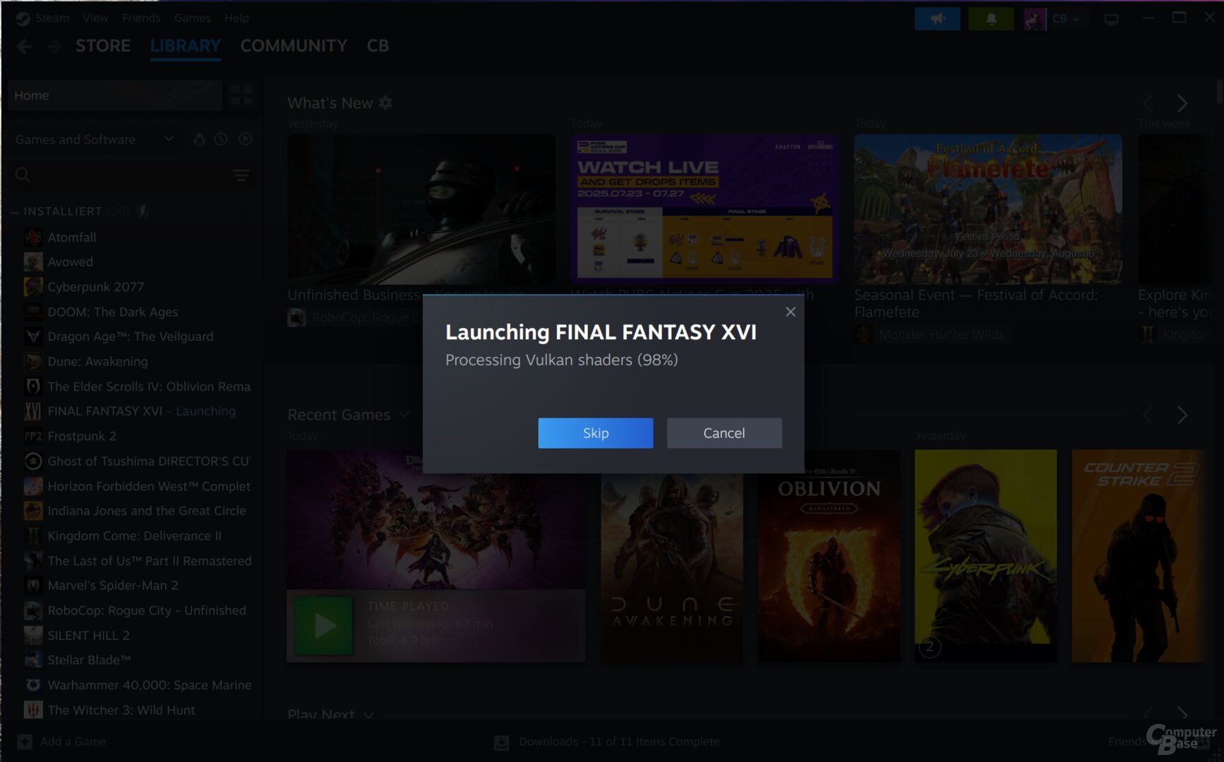1224x762 pixels.
Task: Open the advanced filter options icon
Action: (x=241, y=175)
